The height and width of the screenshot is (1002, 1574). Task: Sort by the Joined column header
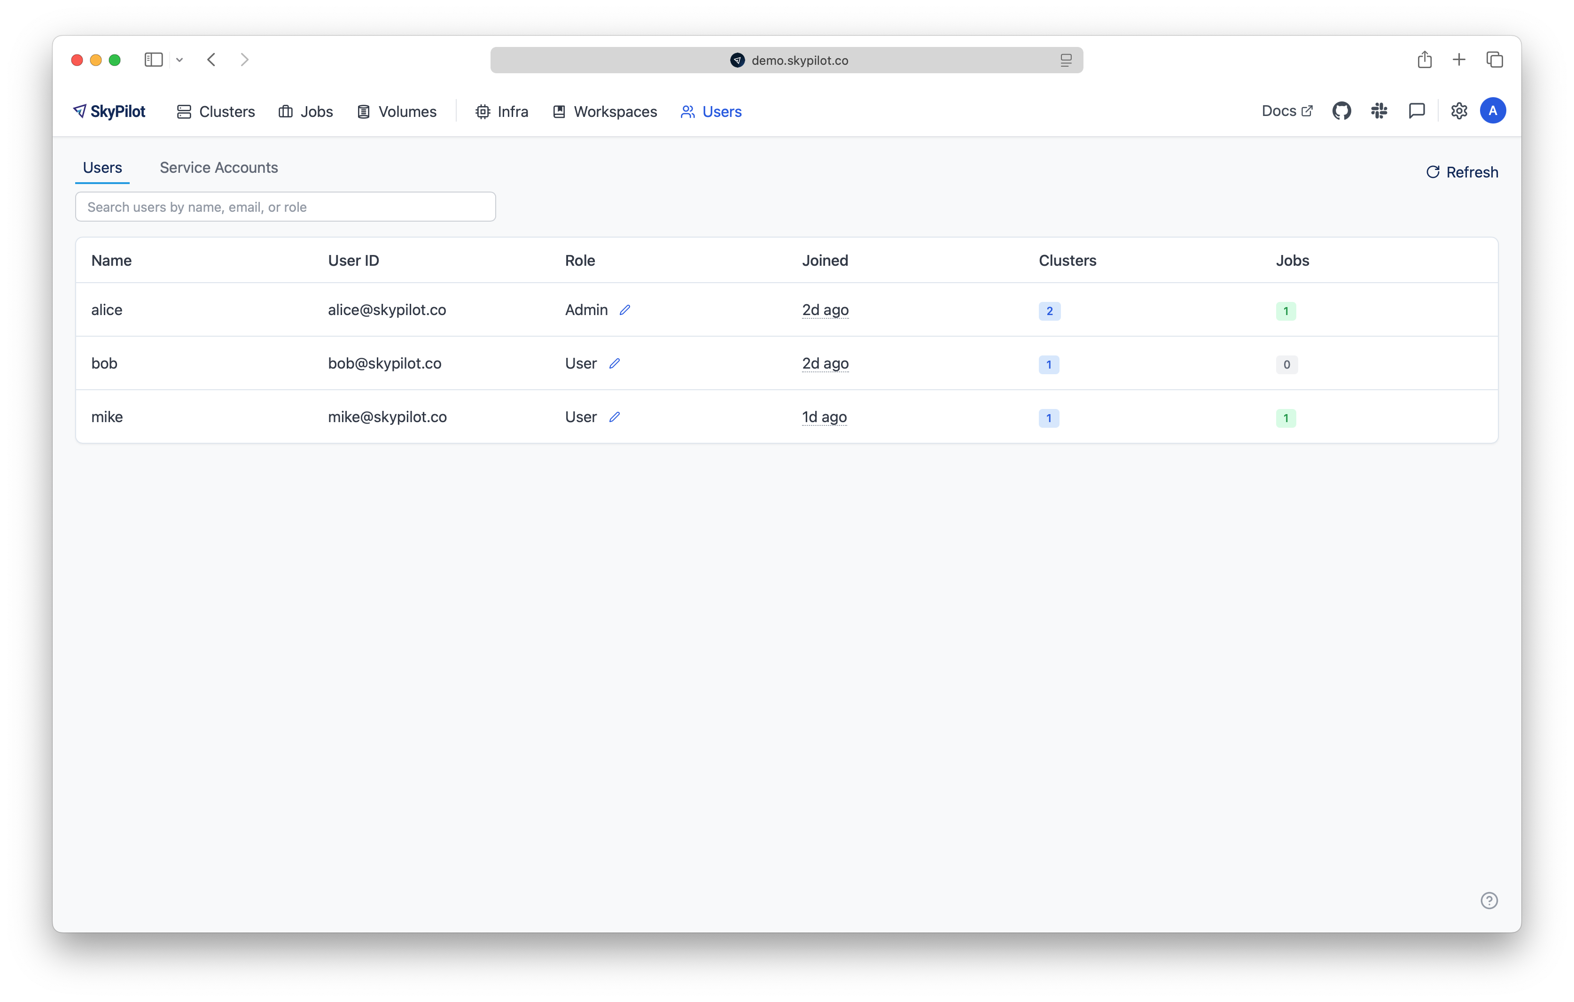tap(825, 261)
